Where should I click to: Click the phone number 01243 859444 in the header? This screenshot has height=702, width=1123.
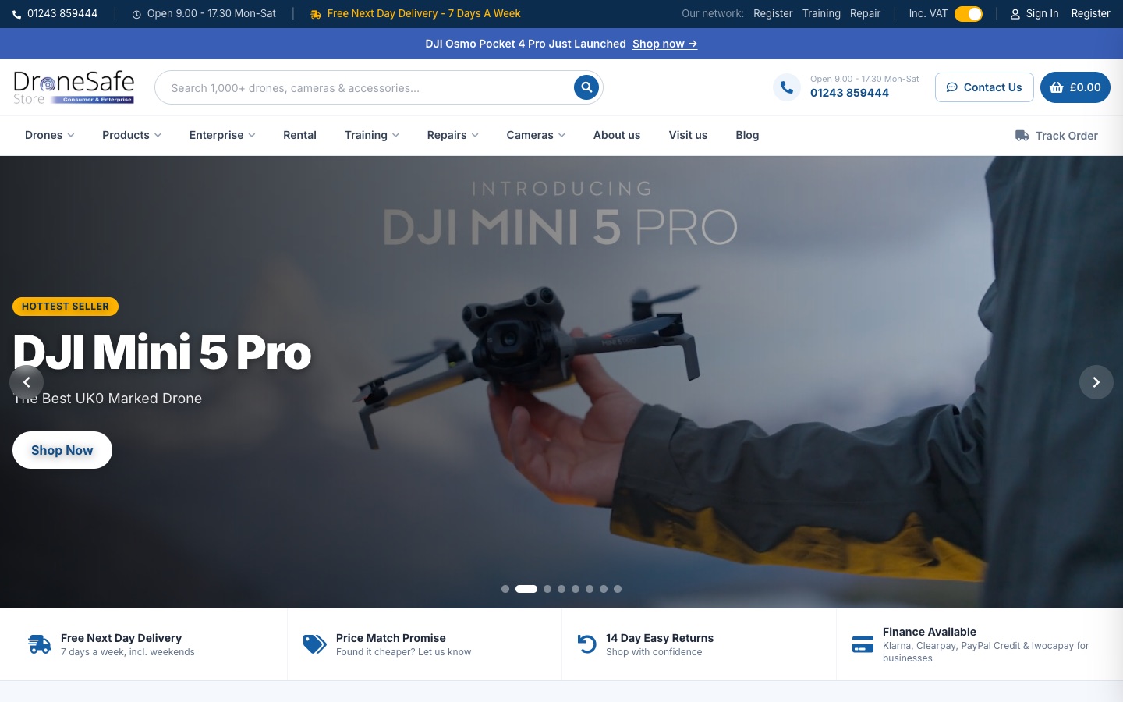click(849, 93)
